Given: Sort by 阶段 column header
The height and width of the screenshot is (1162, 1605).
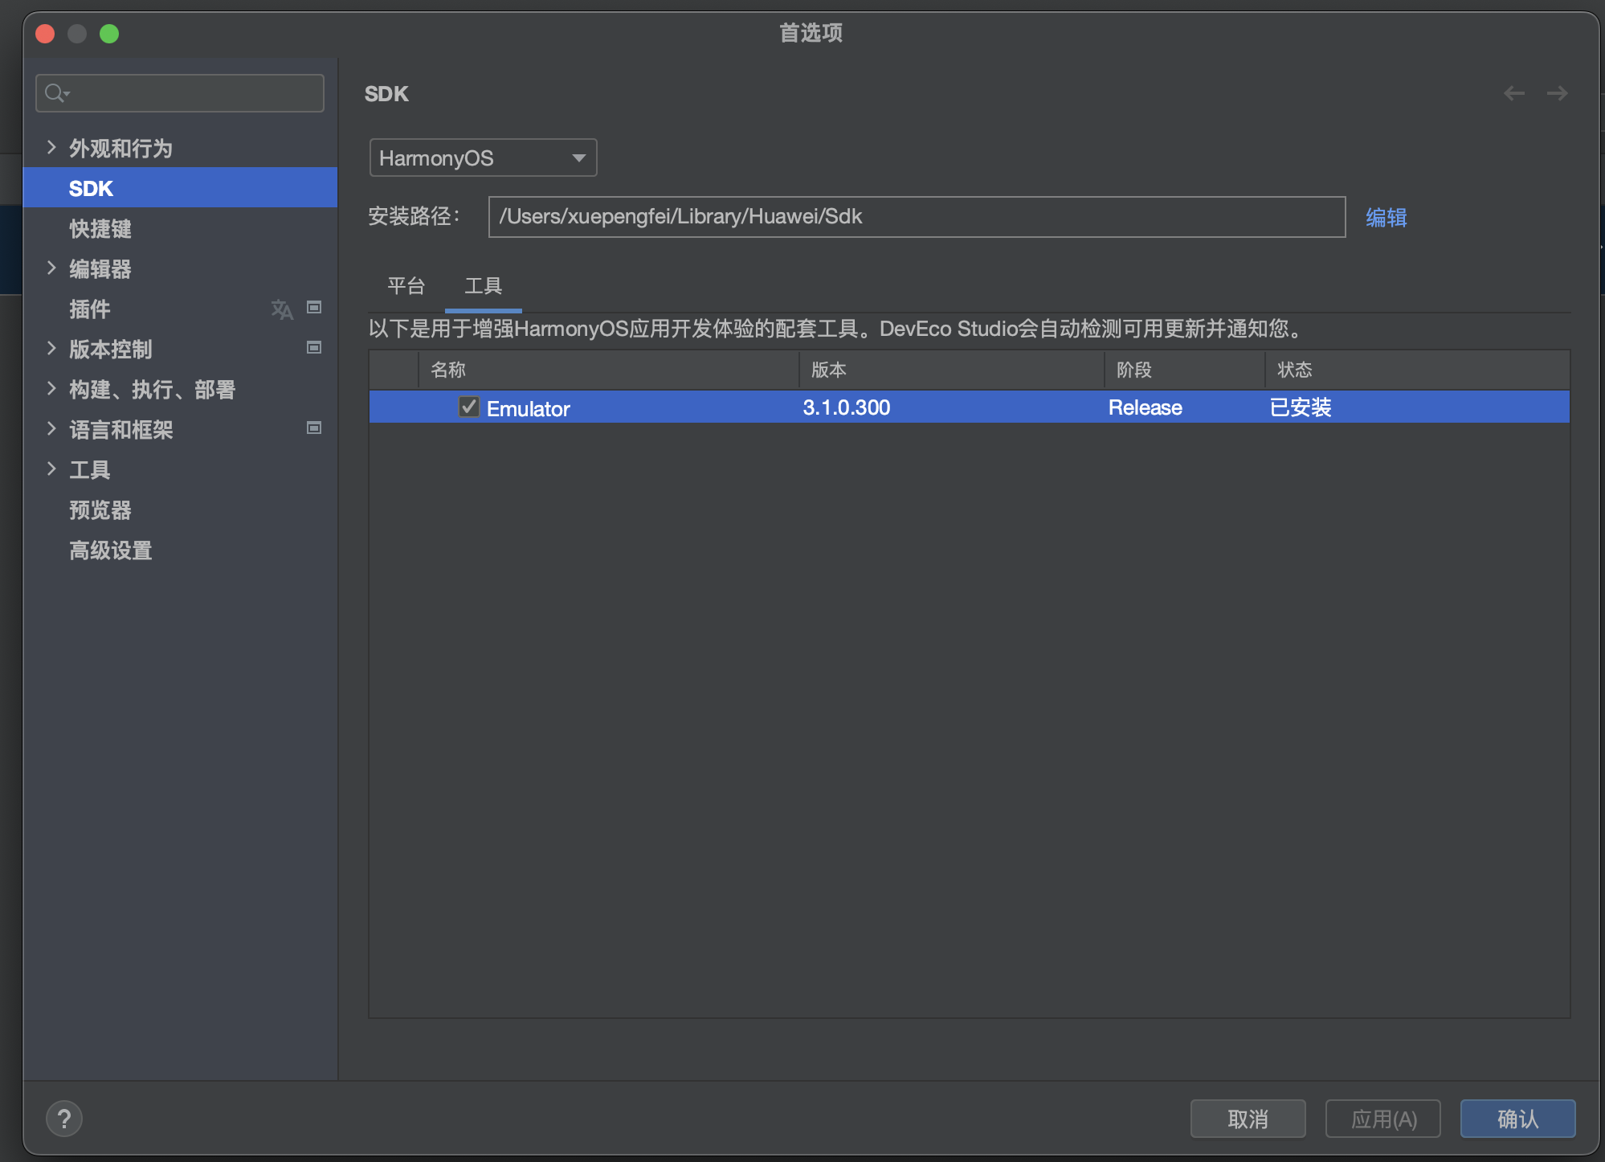Looking at the screenshot, I should pos(1185,370).
